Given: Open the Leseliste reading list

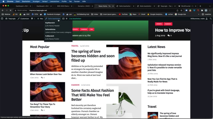Looking at the screenshot, I should coord(206,14).
